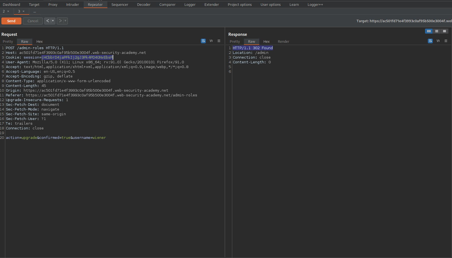Switch to combined tabbed layout view

pos(444,31)
